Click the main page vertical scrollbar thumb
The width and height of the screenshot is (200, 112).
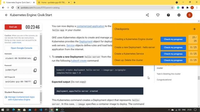pos(199,78)
